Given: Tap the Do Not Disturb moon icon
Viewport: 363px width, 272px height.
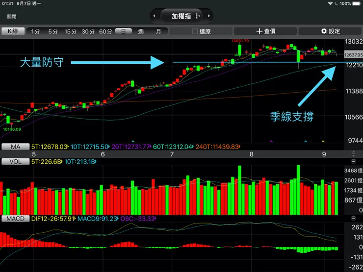Looking at the screenshot, I should pyautogui.click(x=337, y=3).
